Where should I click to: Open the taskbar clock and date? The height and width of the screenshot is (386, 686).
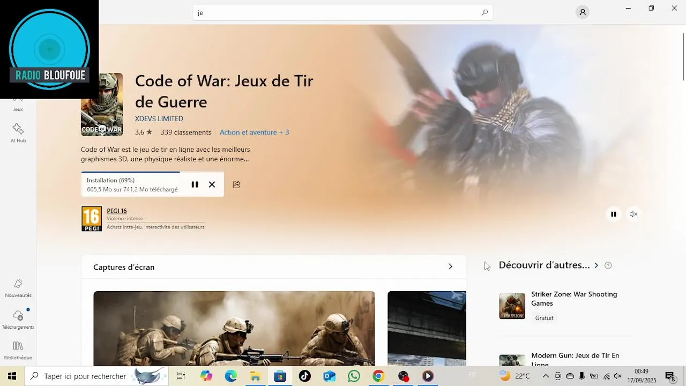pos(642,376)
